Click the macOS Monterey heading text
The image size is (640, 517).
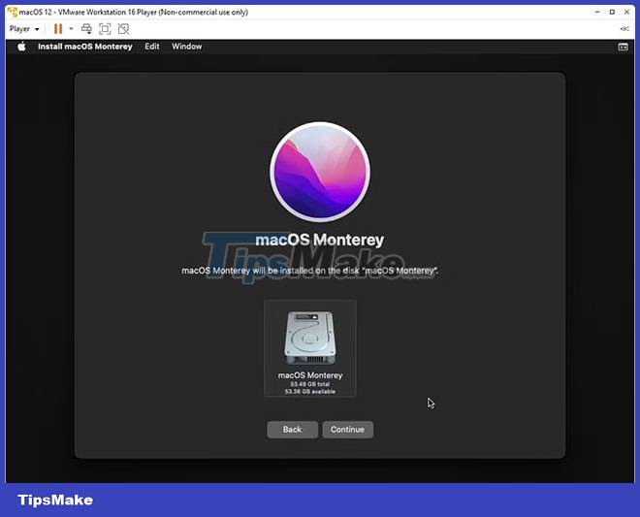[x=320, y=240]
